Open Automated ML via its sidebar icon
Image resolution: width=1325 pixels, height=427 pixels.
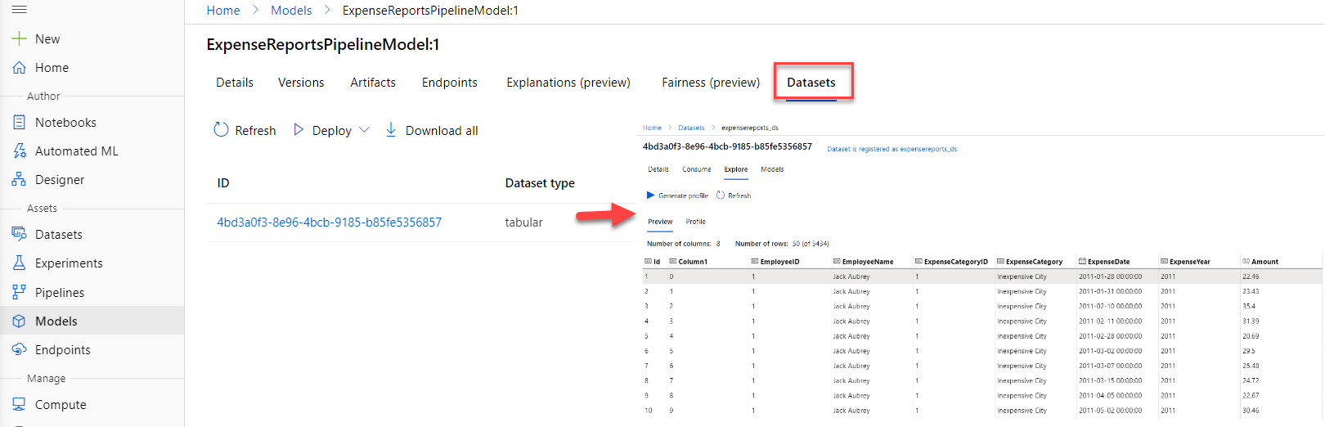coord(19,151)
